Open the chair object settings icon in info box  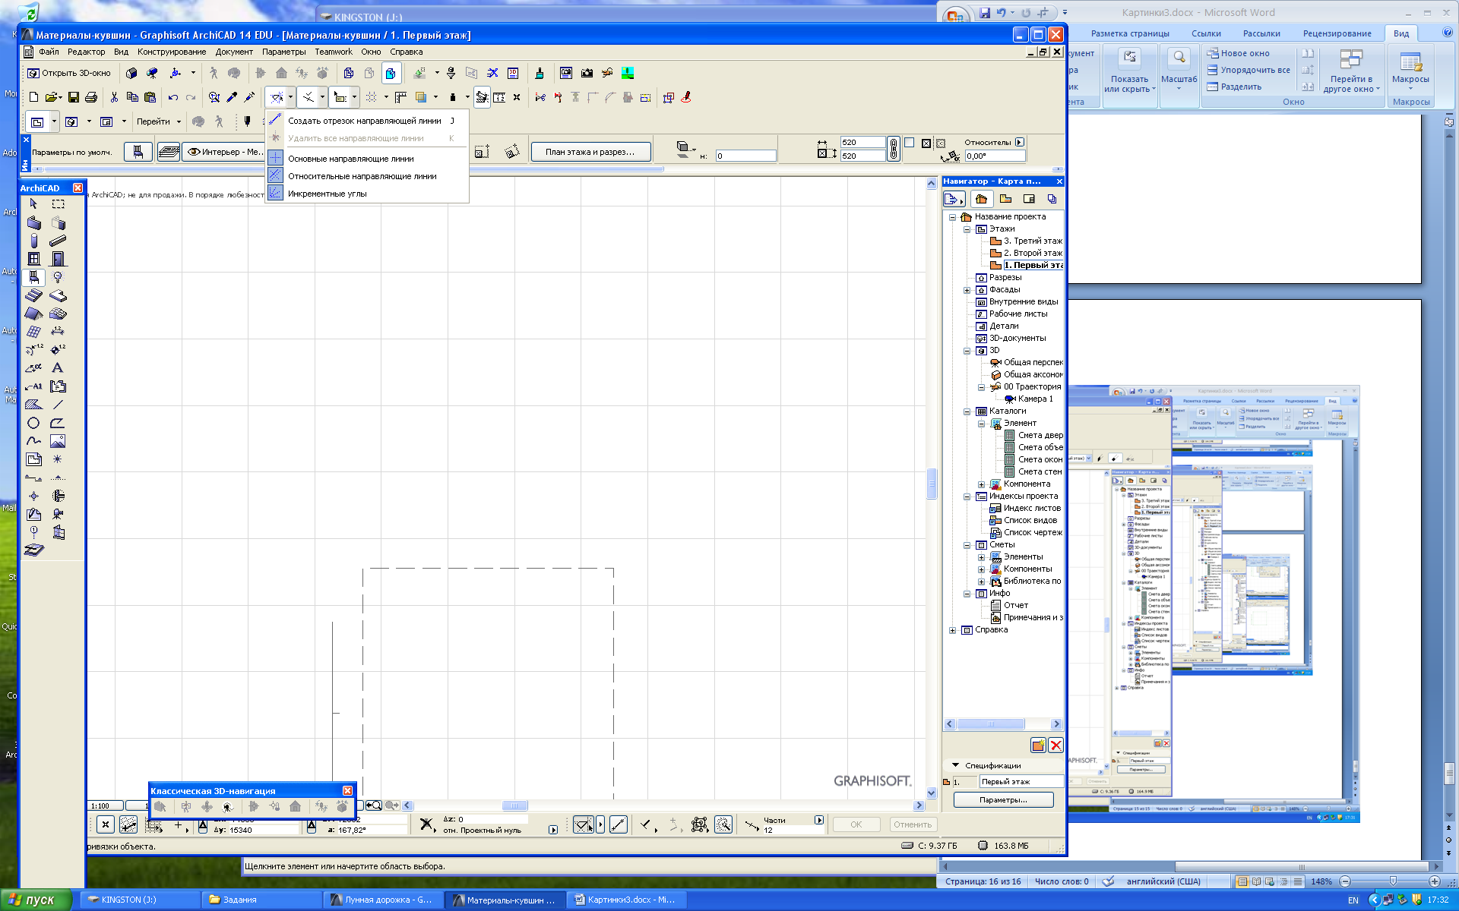pos(138,152)
